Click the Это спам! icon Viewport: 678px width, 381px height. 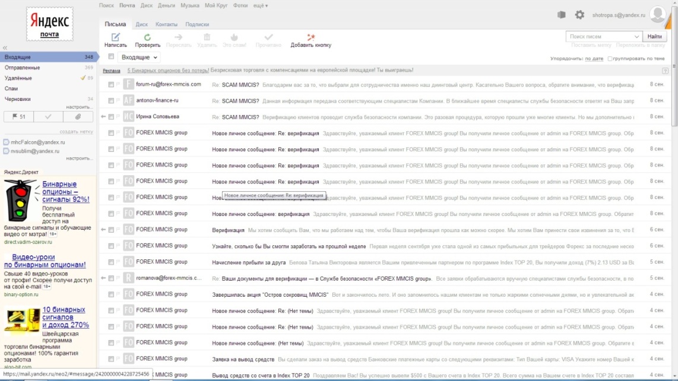click(x=234, y=37)
